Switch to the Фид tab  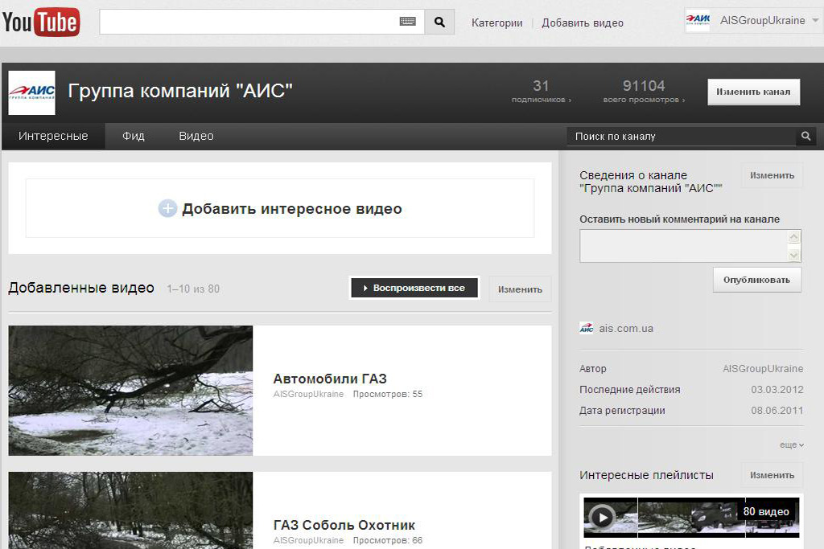click(x=134, y=137)
